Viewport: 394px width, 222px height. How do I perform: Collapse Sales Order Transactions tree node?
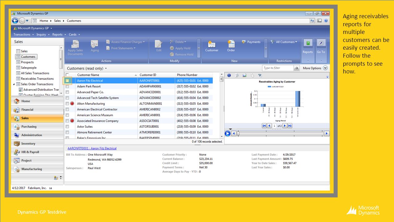coord(14,84)
